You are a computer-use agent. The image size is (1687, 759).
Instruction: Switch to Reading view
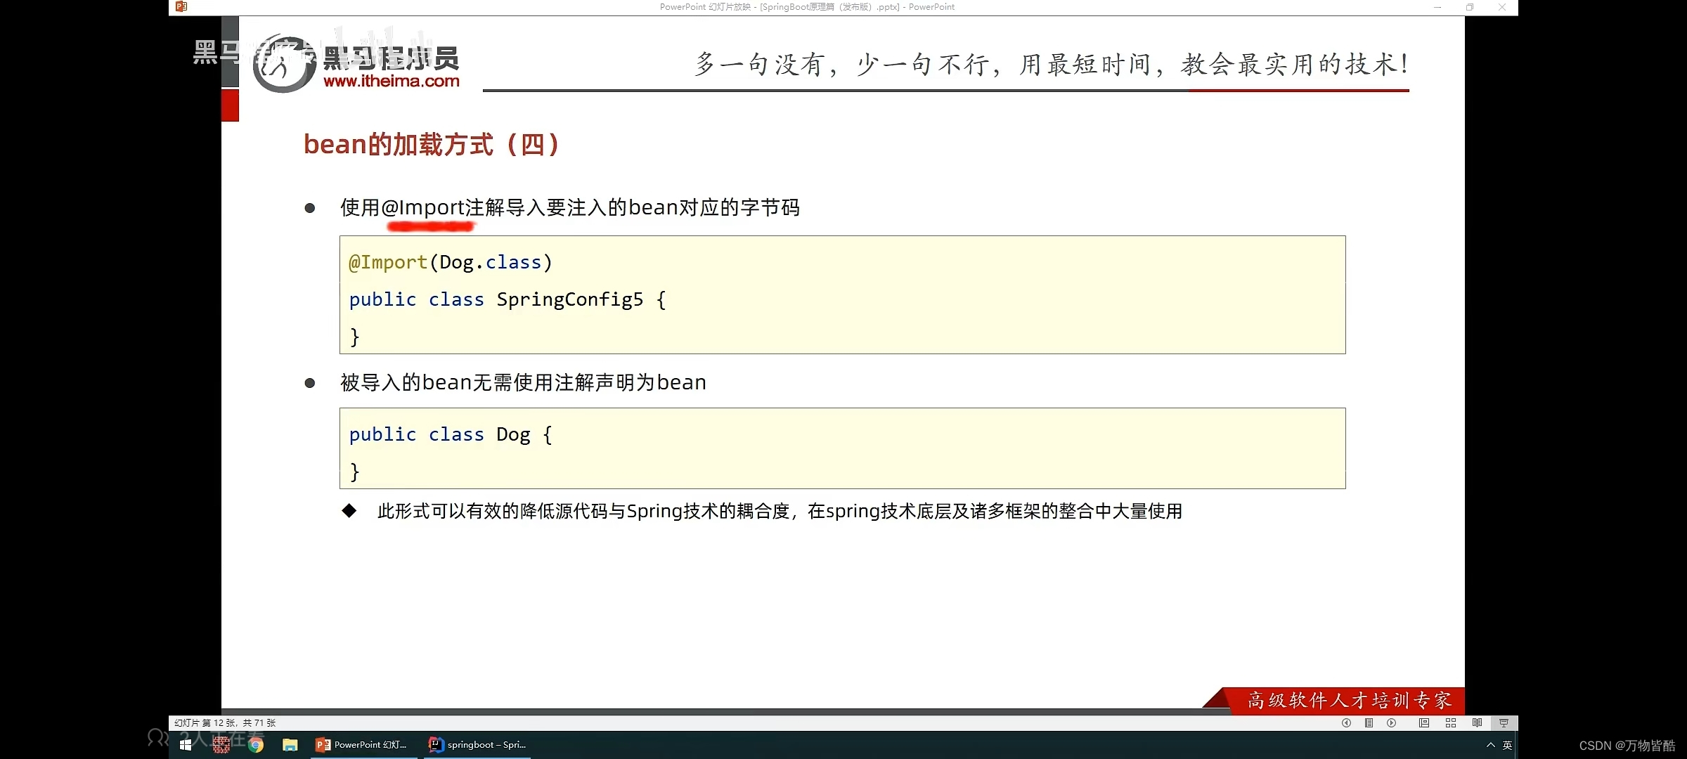pos(1477,722)
